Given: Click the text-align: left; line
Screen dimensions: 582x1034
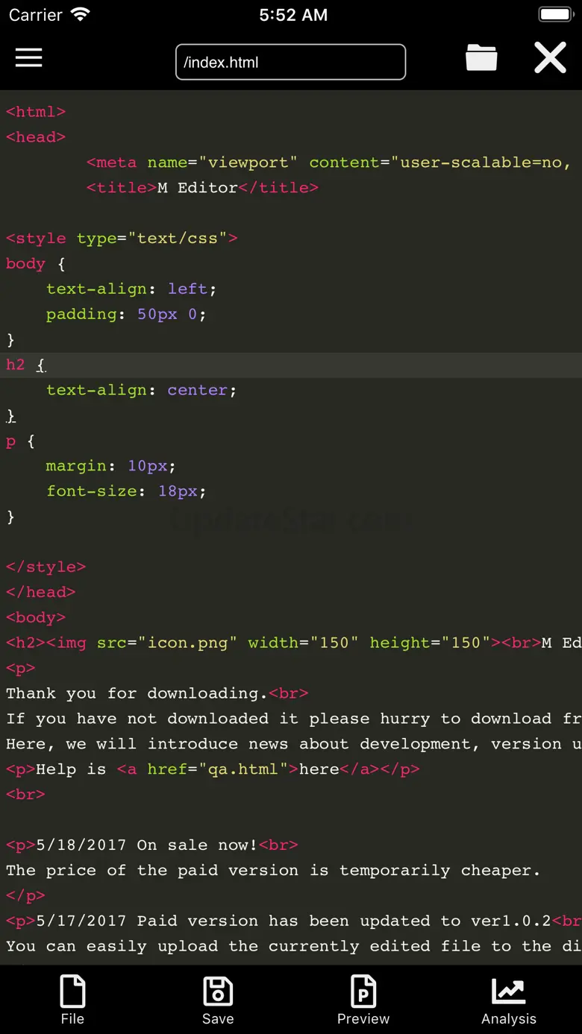Looking at the screenshot, I should coord(131,289).
